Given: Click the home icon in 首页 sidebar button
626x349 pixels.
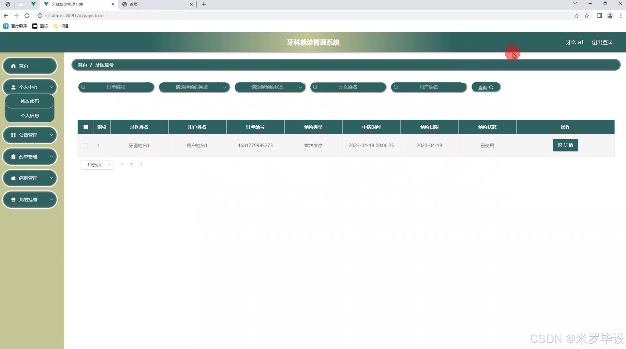Looking at the screenshot, I should [x=13, y=66].
